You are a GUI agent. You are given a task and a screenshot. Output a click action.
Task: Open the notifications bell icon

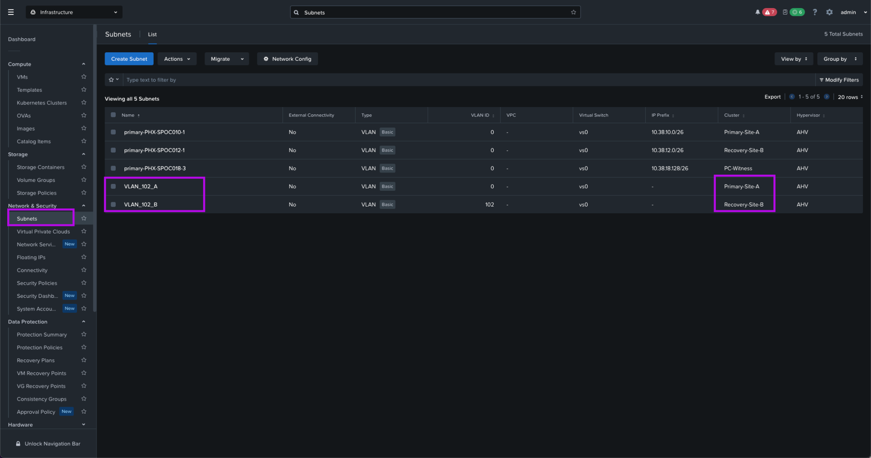pos(757,12)
